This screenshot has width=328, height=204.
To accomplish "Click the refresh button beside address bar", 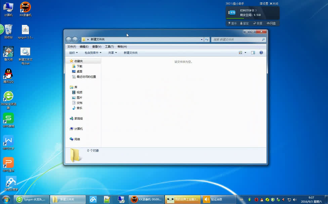I will [x=207, y=40].
